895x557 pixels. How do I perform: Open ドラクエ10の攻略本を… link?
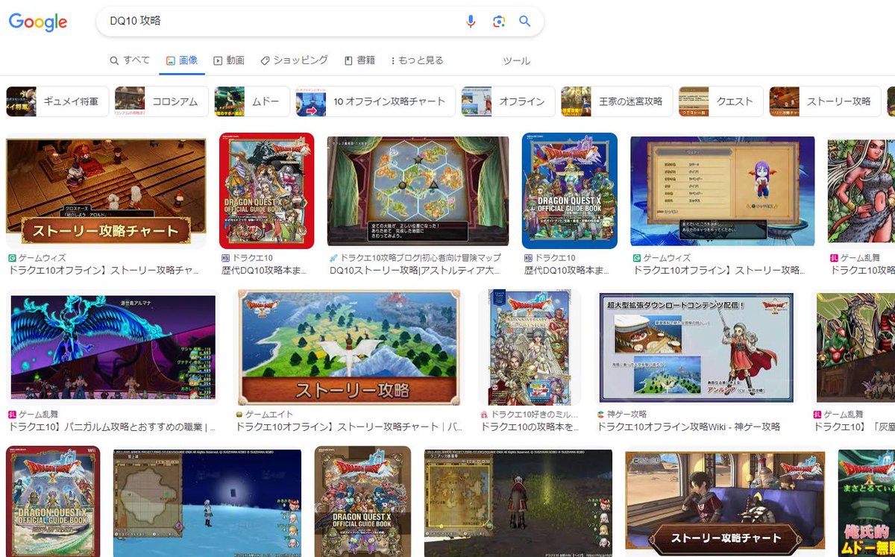pos(530,427)
